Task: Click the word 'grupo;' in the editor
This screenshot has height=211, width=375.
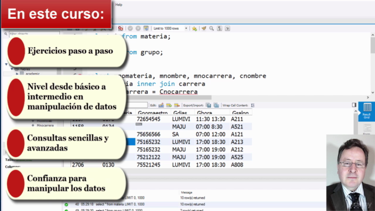Action: pos(152,52)
